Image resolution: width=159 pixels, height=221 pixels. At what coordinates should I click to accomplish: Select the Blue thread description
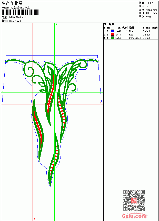131,31
